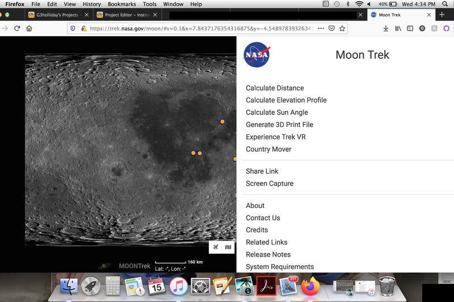The image size is (454, 302).
Task: Open Calculate Sun Angle tool
Action: point(277,112)
